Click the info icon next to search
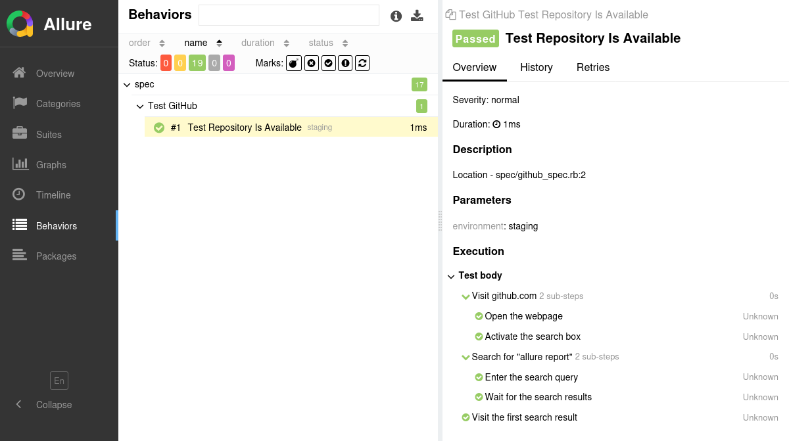This screenshot has height=441, width=789. pos(396,16)
